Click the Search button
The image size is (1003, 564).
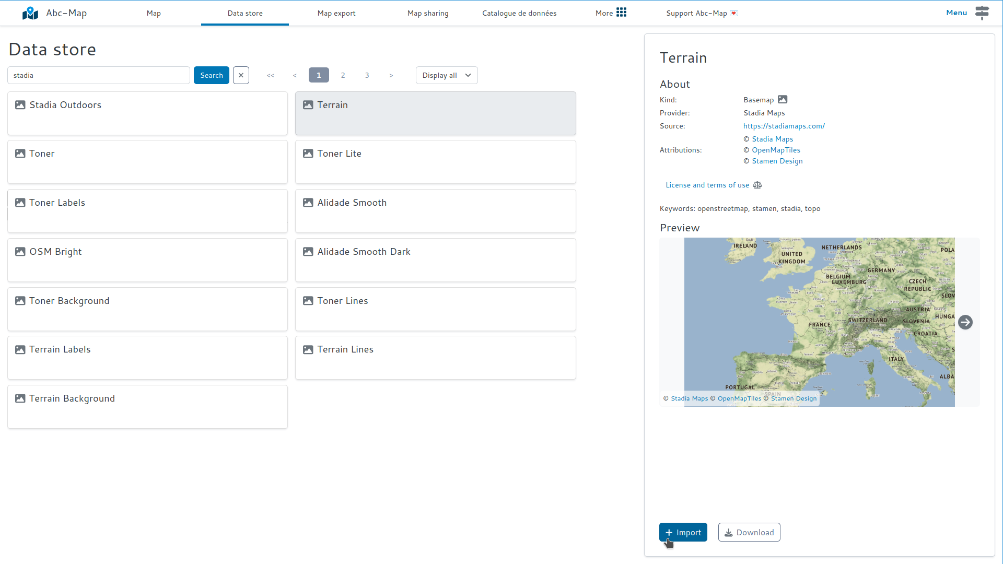[x=211, y=75]
